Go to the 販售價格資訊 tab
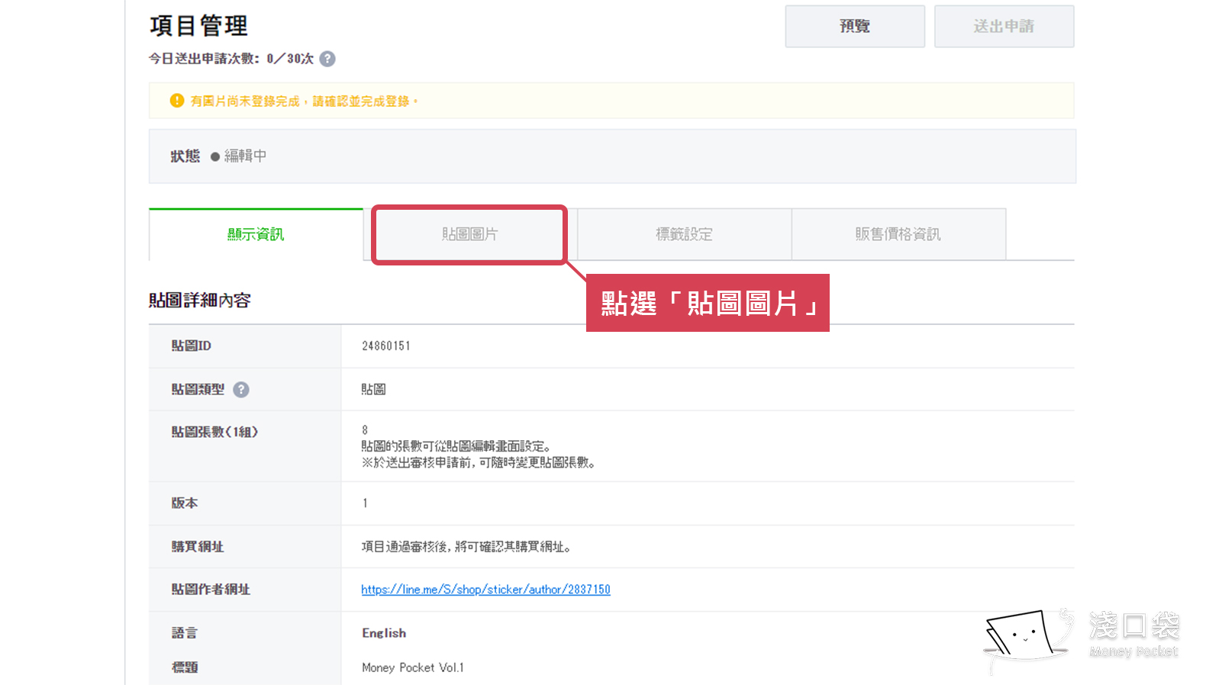This screenshot has height=685, width=1222. 898,234
